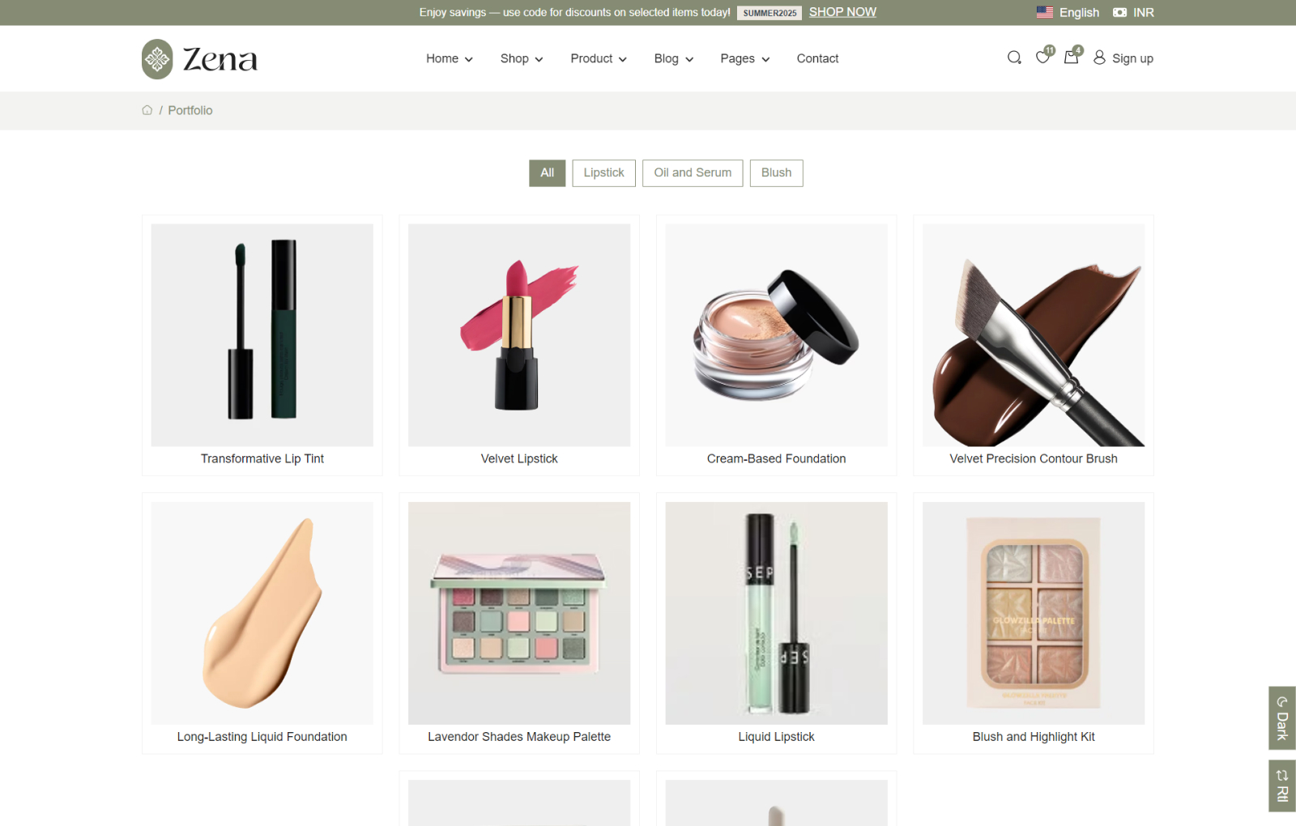
Task: Expand the Shop dropdown menu
Action: point(521,58)
